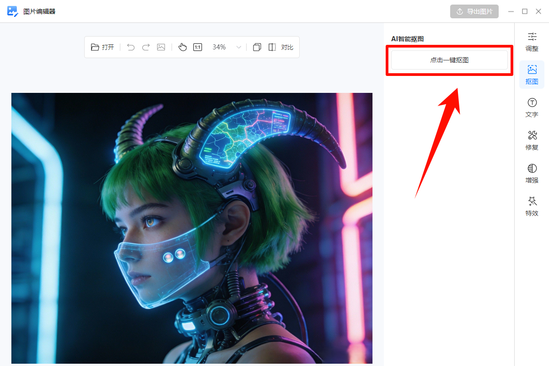
Task: Click the split view icon beside 对比
Action: 271,47
